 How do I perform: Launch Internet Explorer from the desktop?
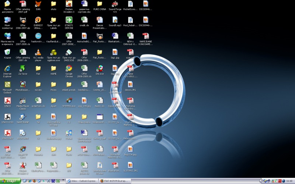[x=7, y=68]
